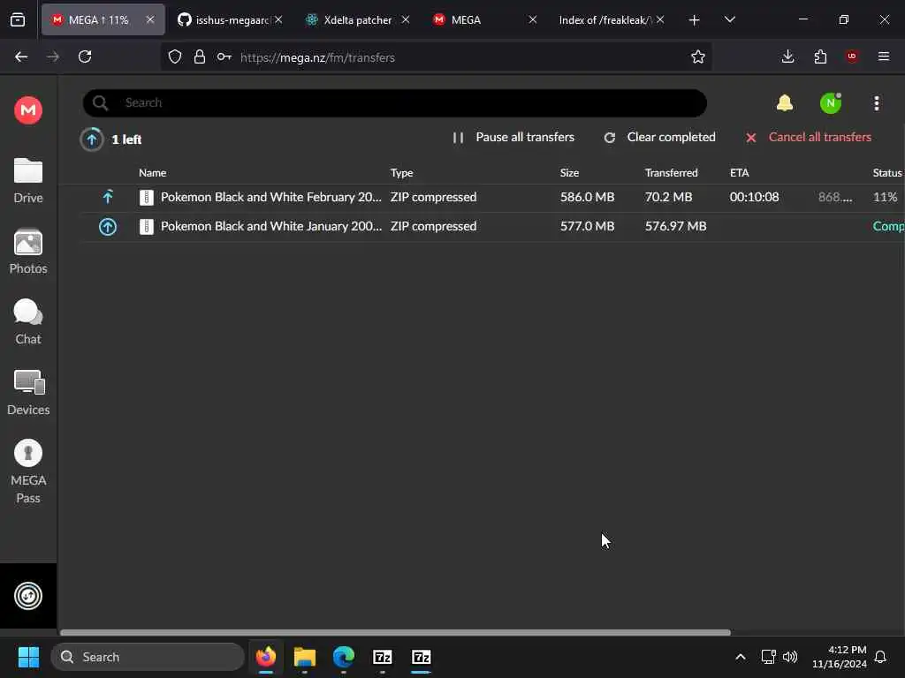Image resolution: width=905 pixels, height=678 pixels.
Task: Show hidden system tray icons
Action: point(740,657)
